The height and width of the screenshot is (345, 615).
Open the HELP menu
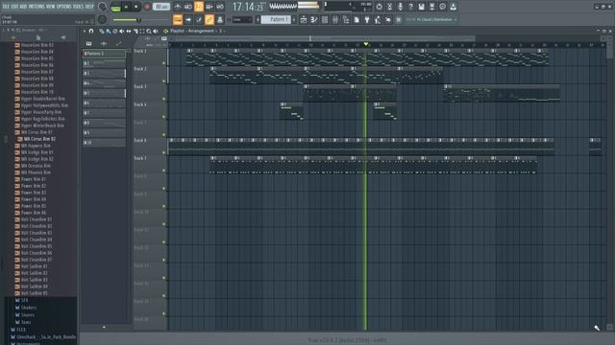point(89,7)
